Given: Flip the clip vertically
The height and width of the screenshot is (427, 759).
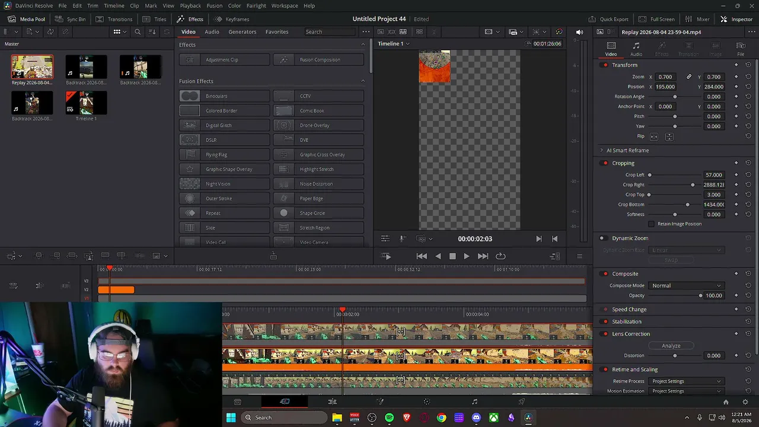Looking at the screenshot, I should (x=669, y=136).
